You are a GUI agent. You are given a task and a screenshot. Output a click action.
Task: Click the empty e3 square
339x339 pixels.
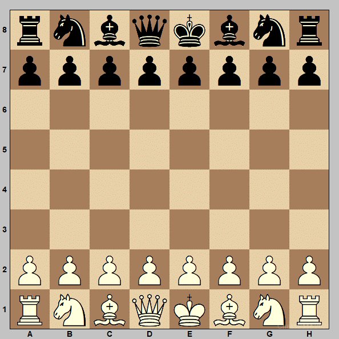[189, 230]
